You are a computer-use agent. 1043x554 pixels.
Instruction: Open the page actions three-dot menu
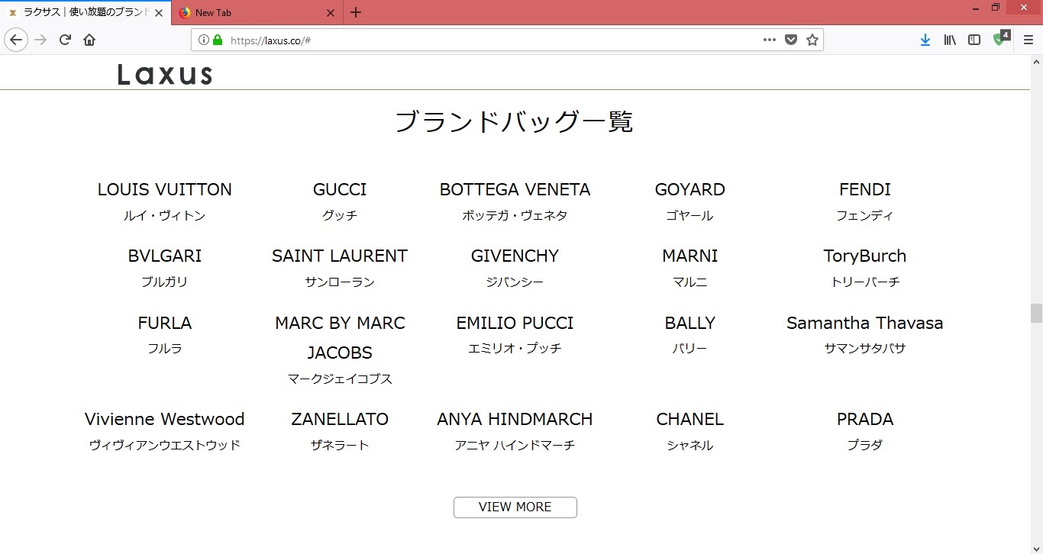point(770,40)
